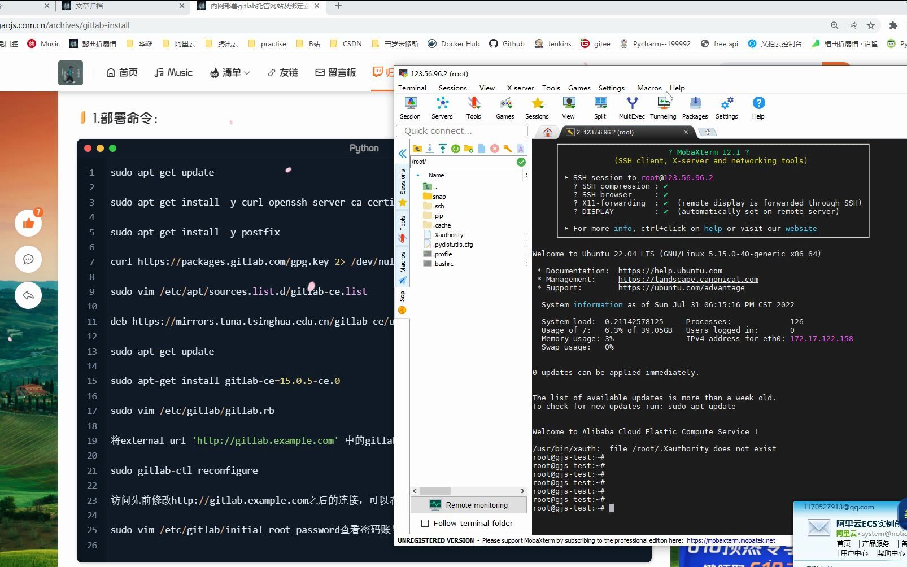Click the MultiExec toolbar icon

coord(631,107)
